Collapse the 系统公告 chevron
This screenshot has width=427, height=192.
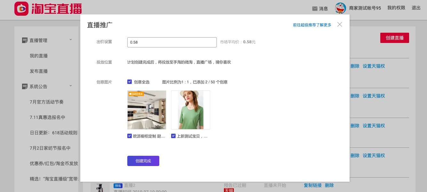[x=71, y=86]
